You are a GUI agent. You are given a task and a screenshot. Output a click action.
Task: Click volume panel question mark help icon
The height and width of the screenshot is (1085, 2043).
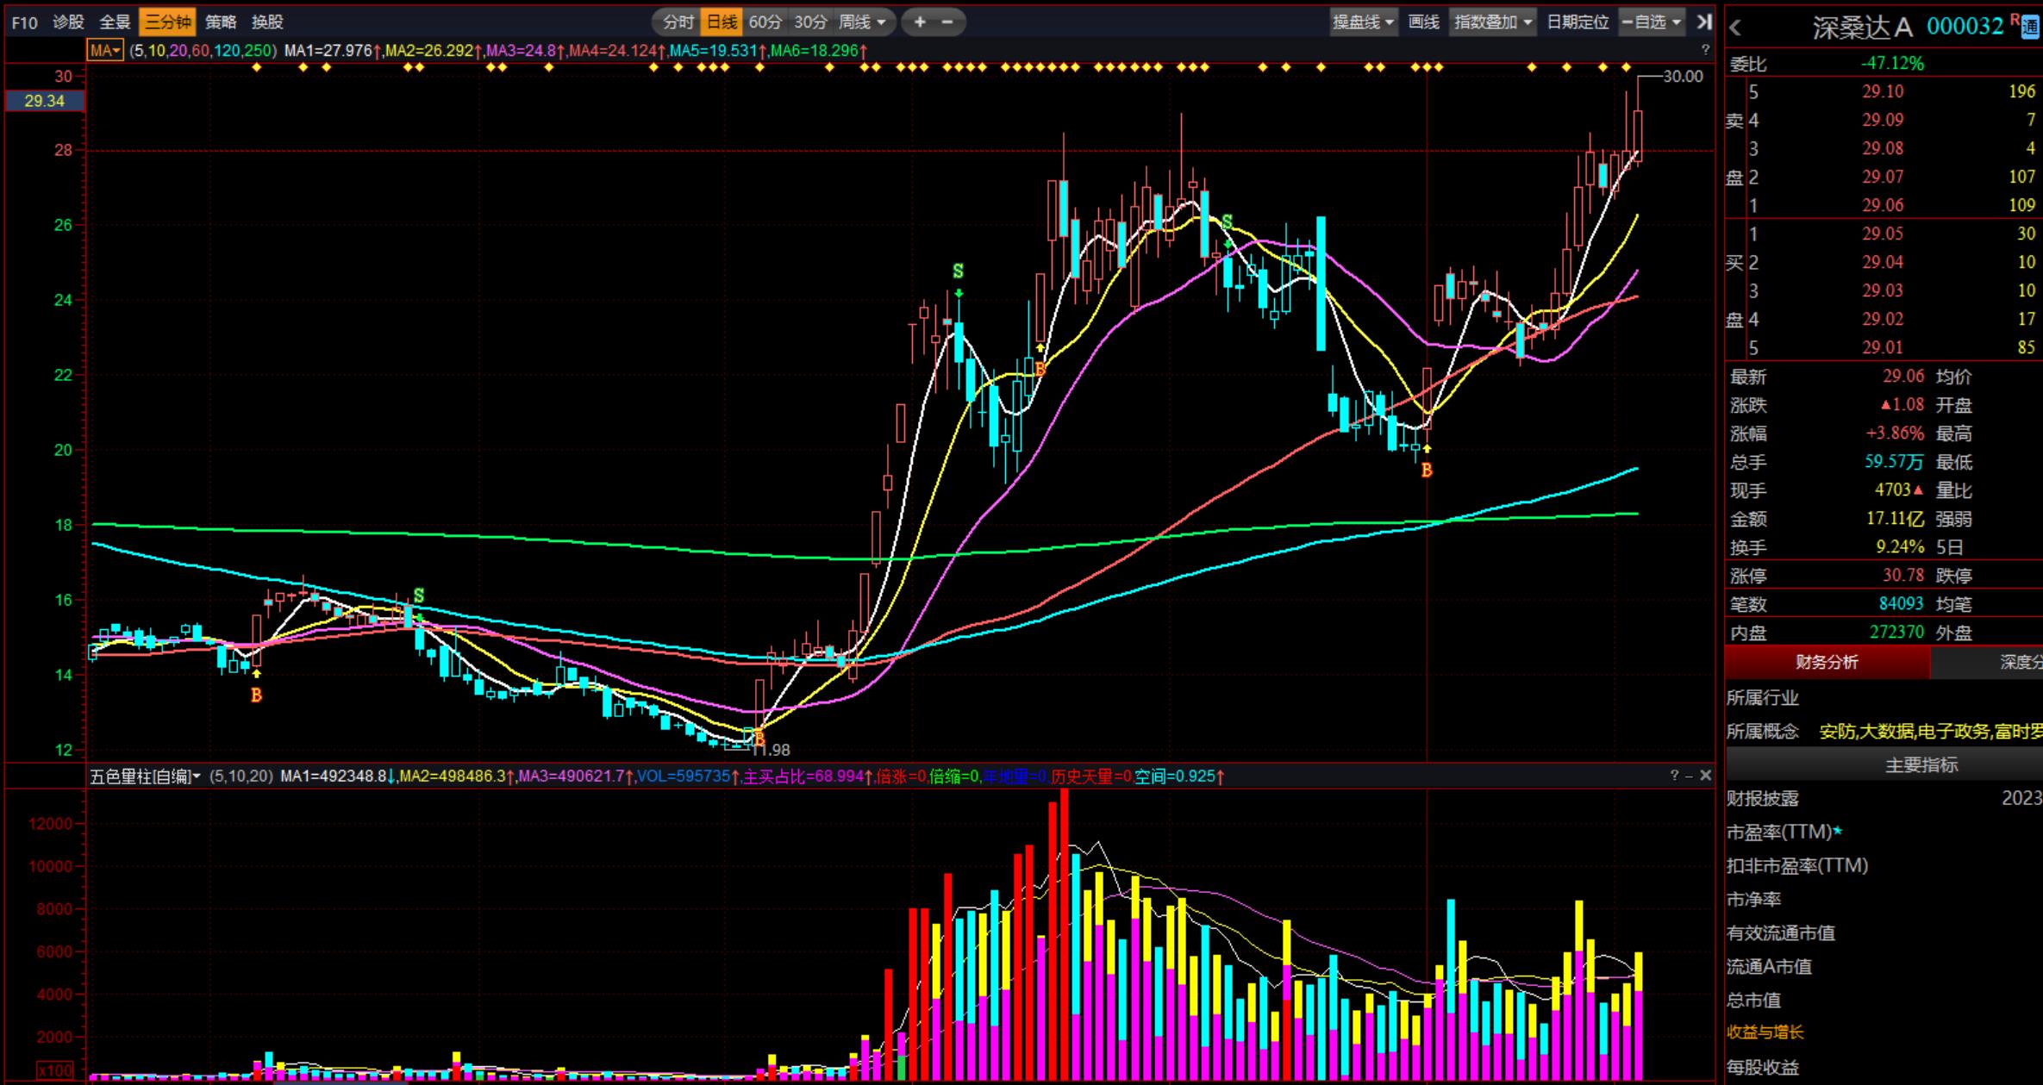1675,776
